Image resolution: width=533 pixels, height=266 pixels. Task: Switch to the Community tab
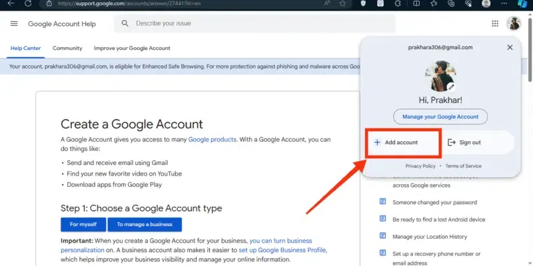pyautogui.click(x=67, y=48)
